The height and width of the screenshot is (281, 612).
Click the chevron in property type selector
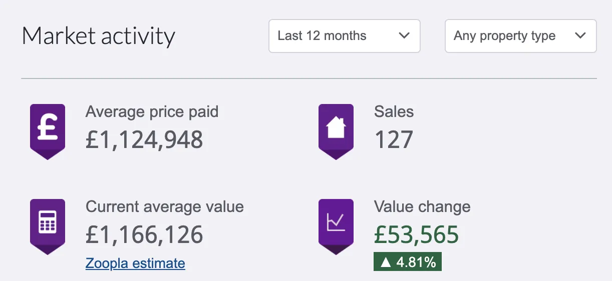click(580, 36)
